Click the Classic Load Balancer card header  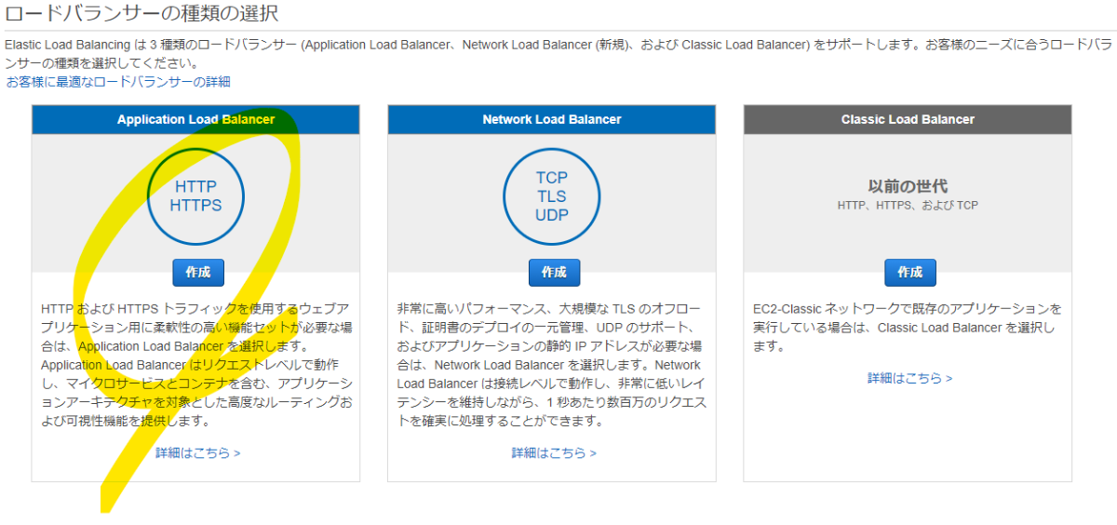click(908, 119)
